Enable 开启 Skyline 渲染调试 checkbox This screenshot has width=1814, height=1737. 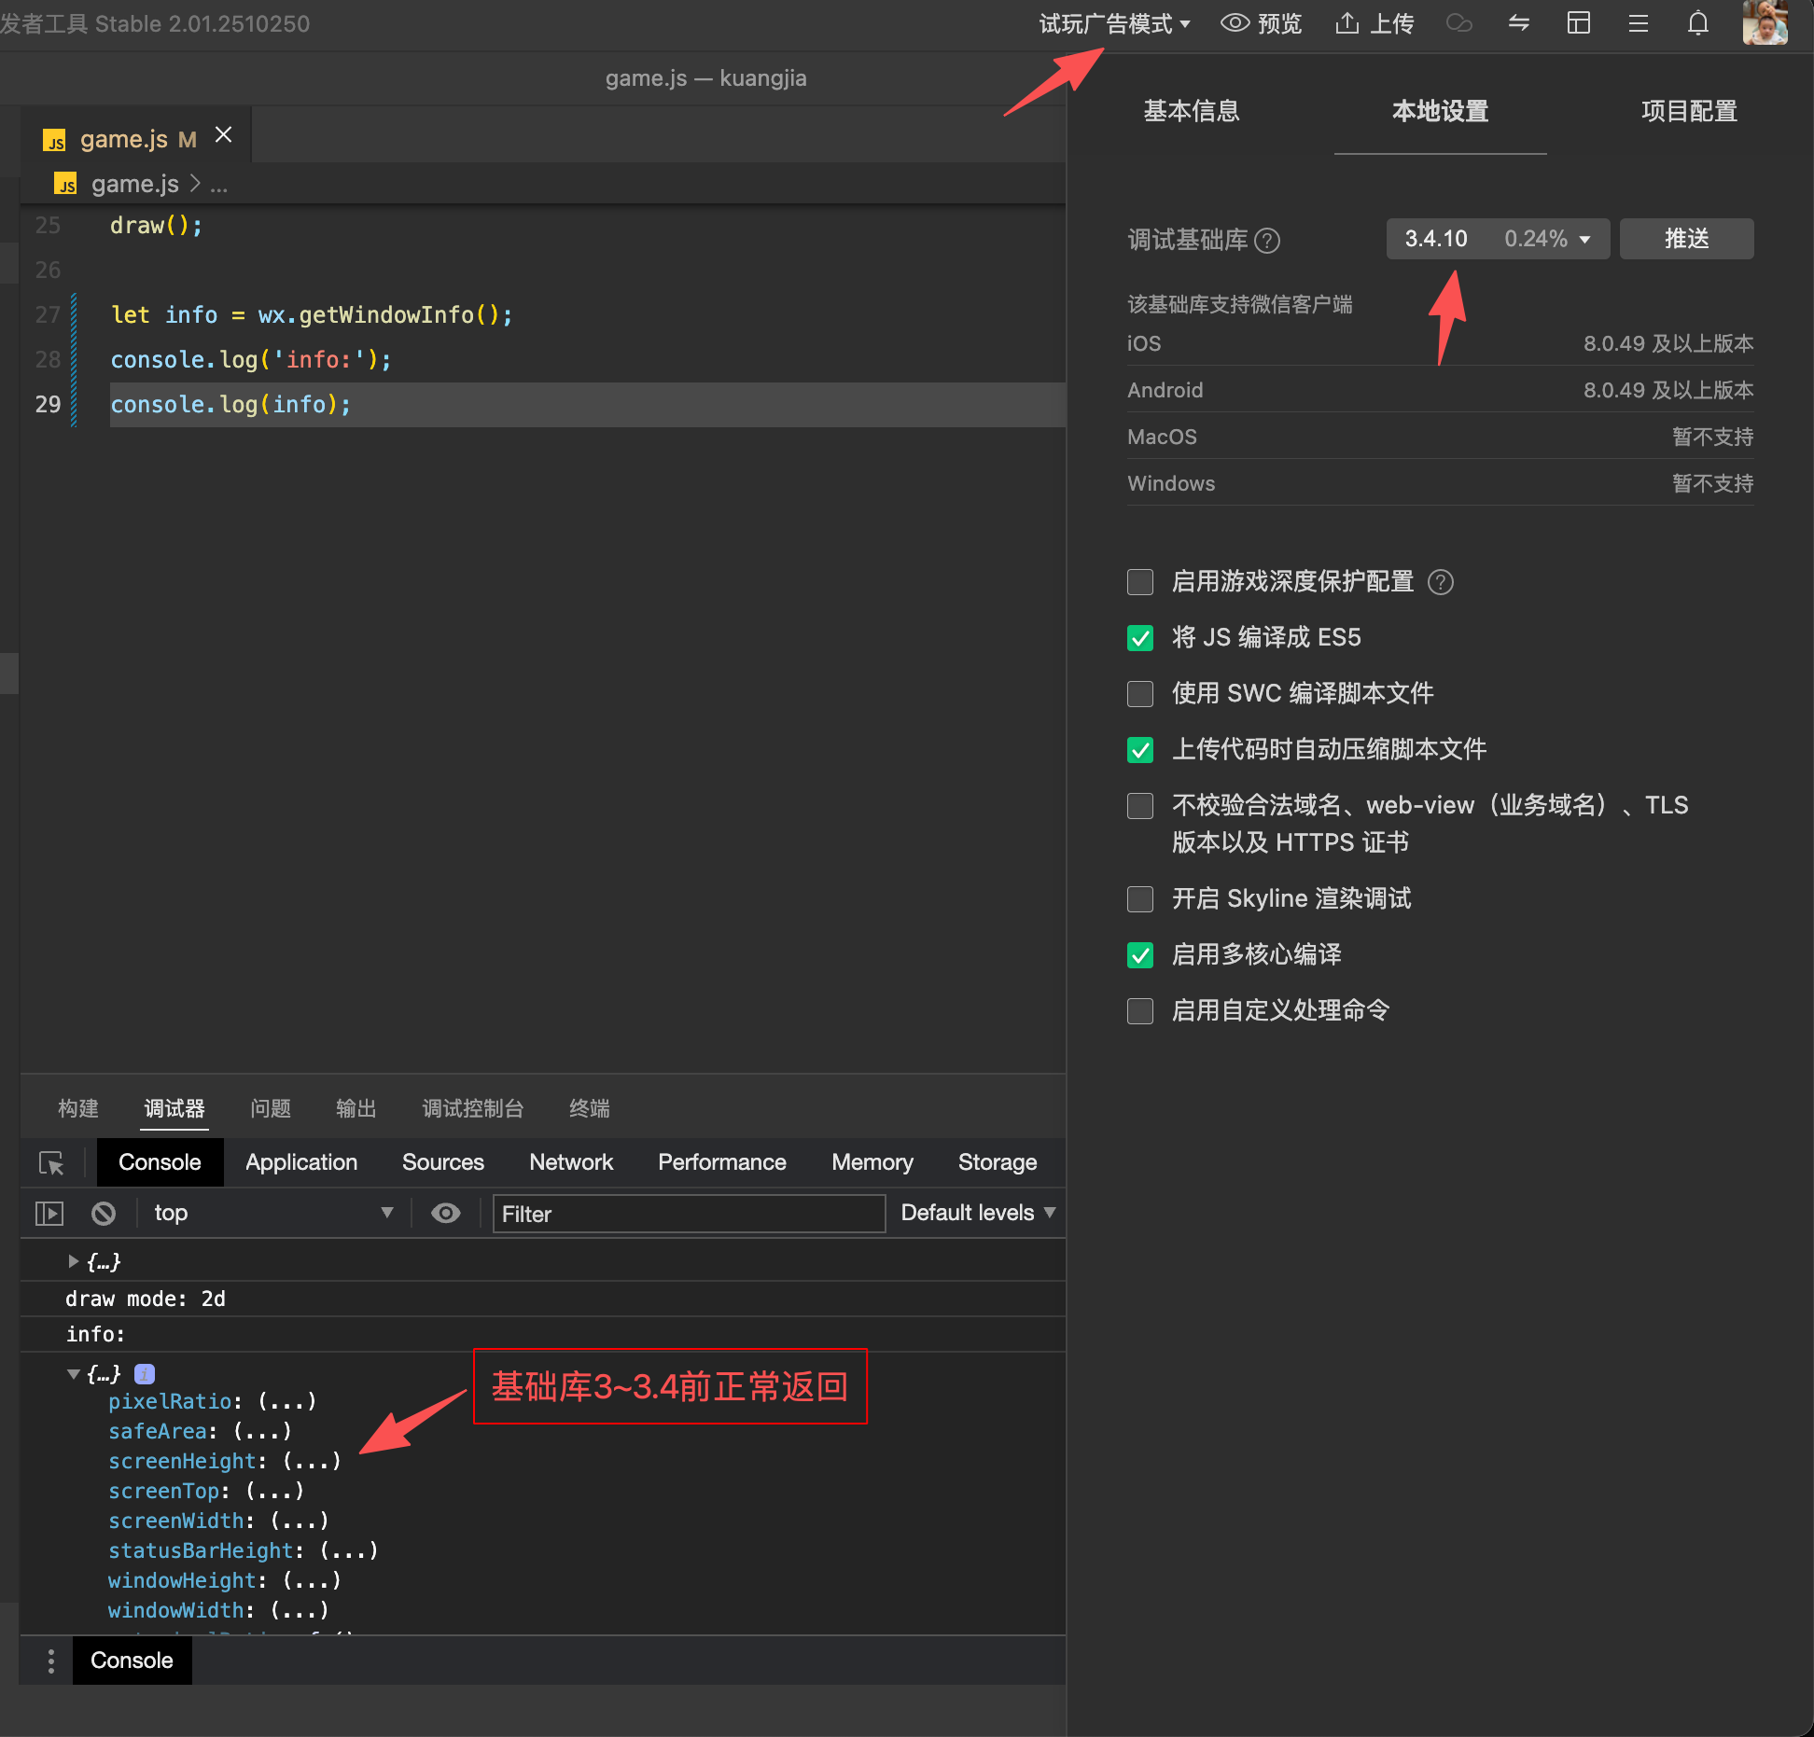(x=1140, y=899)
